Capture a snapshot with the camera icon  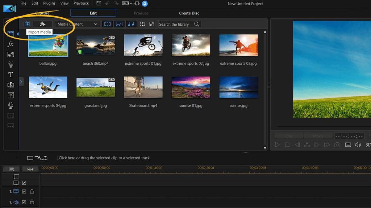pyautogui.click(x=338, y=144)
